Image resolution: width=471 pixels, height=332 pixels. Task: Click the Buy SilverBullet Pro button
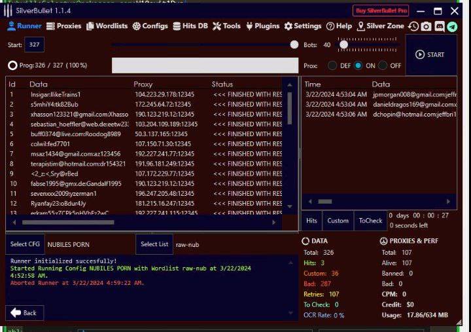click(381, 10)
